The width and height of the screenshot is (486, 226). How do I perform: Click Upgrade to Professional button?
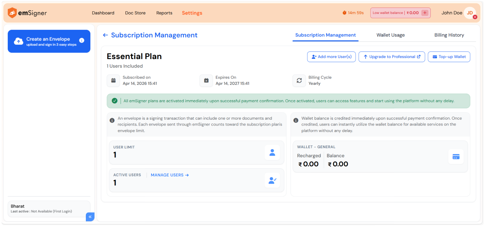[392, 57]
